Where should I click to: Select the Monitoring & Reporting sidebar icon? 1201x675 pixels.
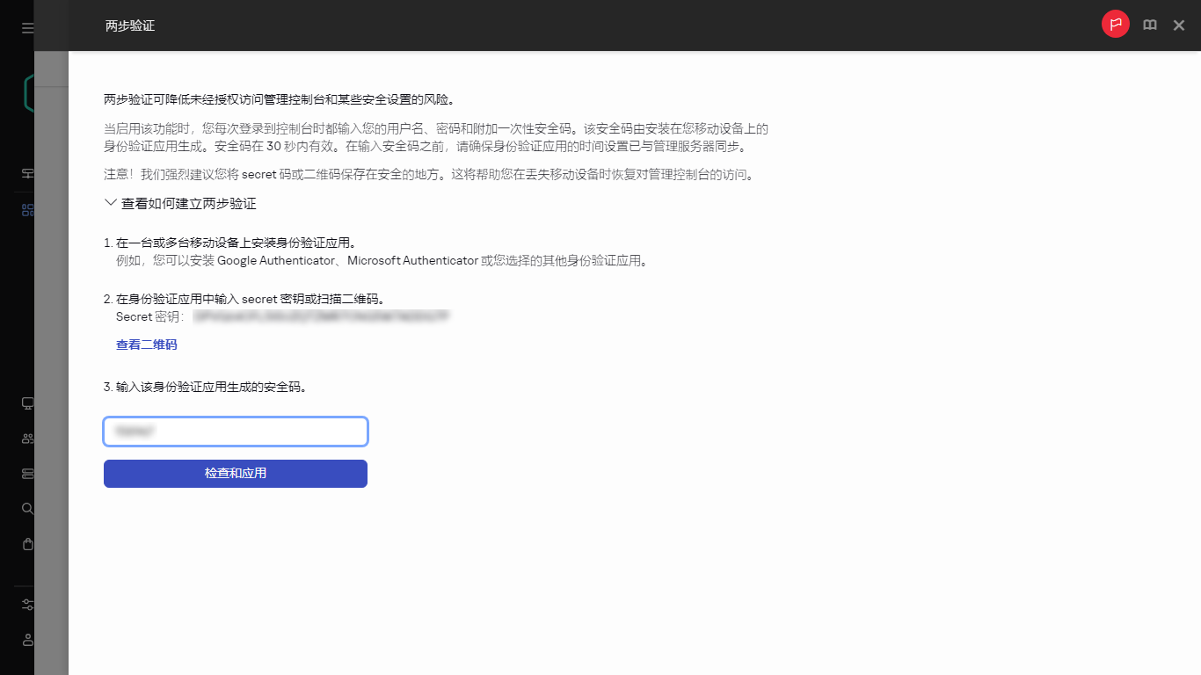click(27, 173)
